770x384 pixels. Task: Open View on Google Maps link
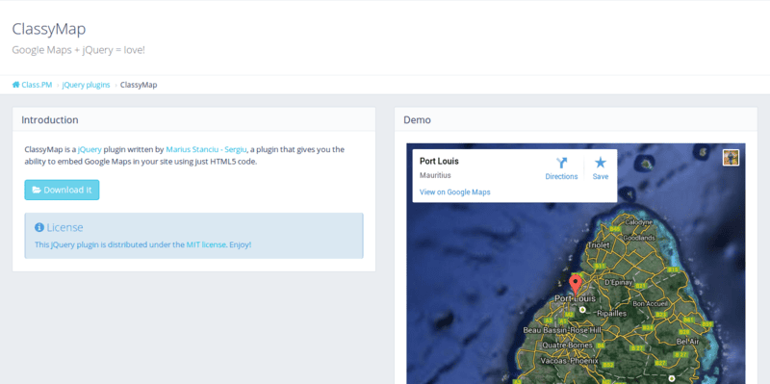coord(454,192)
